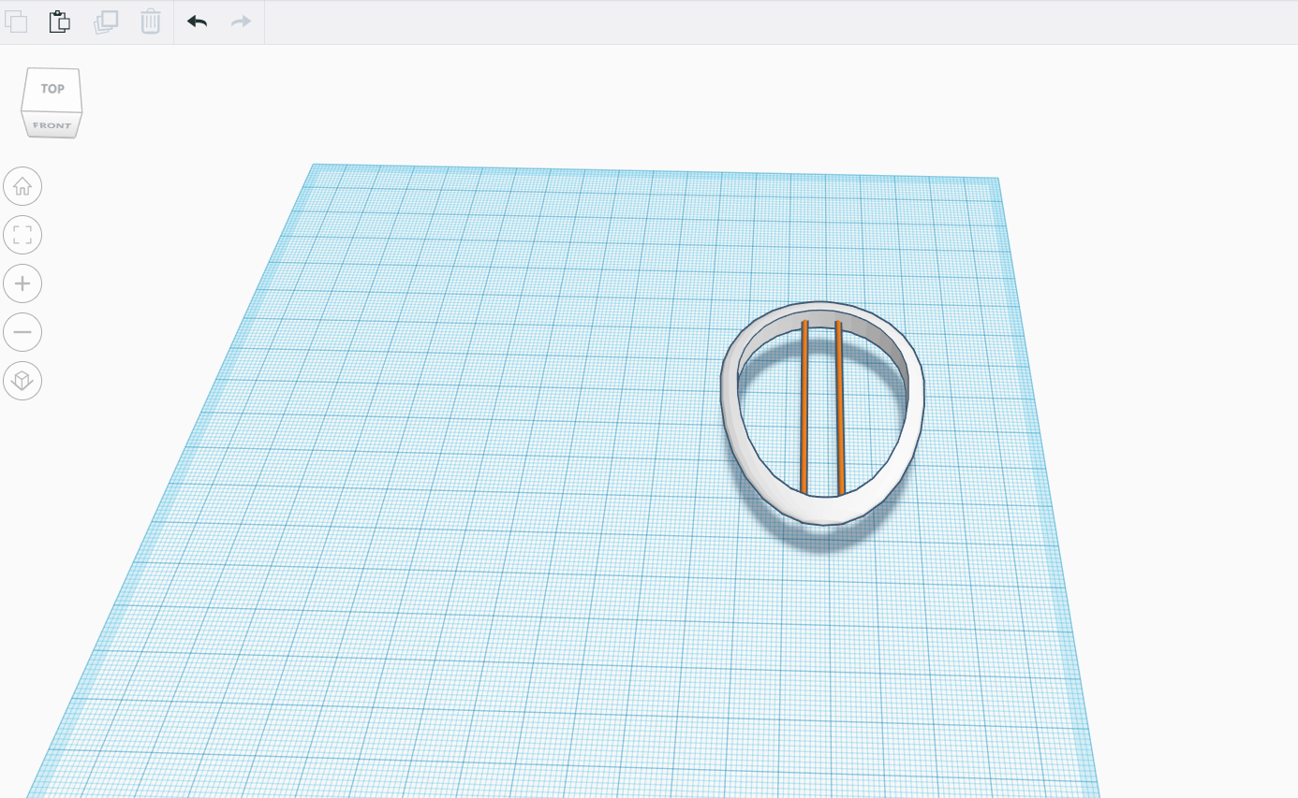Viewport: 1298px width, 798px height.
Task: Undo the last action
Action: pos(196,21)
